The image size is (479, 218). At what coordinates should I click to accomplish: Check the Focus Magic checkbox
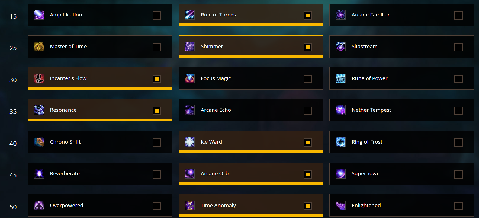[x=308, y=78]
